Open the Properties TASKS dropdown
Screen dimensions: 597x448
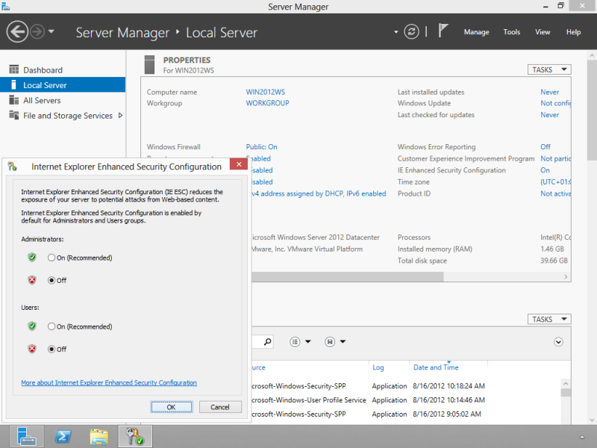(549, 69)
